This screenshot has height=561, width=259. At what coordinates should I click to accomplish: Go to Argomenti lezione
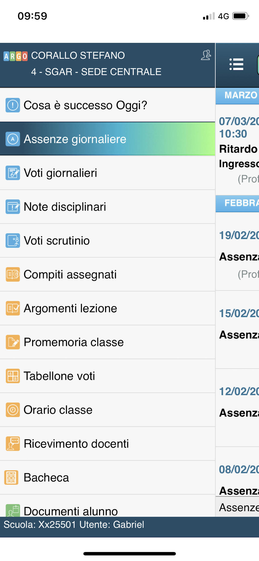(70, 308)
